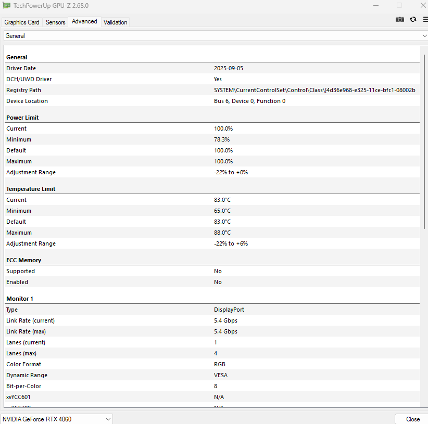Click the Power Limit section header
The width and height of the screenshot is (428, 424).
(x=22, y=118)
